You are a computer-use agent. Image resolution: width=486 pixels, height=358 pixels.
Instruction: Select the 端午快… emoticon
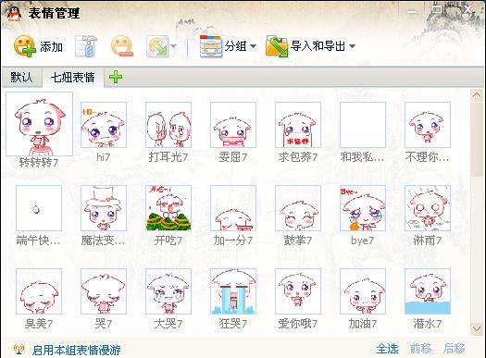[x=39, y=208]
